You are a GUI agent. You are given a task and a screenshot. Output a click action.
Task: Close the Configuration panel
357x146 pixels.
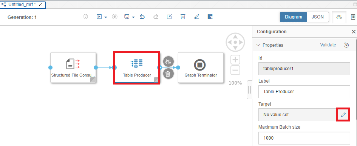pyautogui.click(x=353, y=32)
